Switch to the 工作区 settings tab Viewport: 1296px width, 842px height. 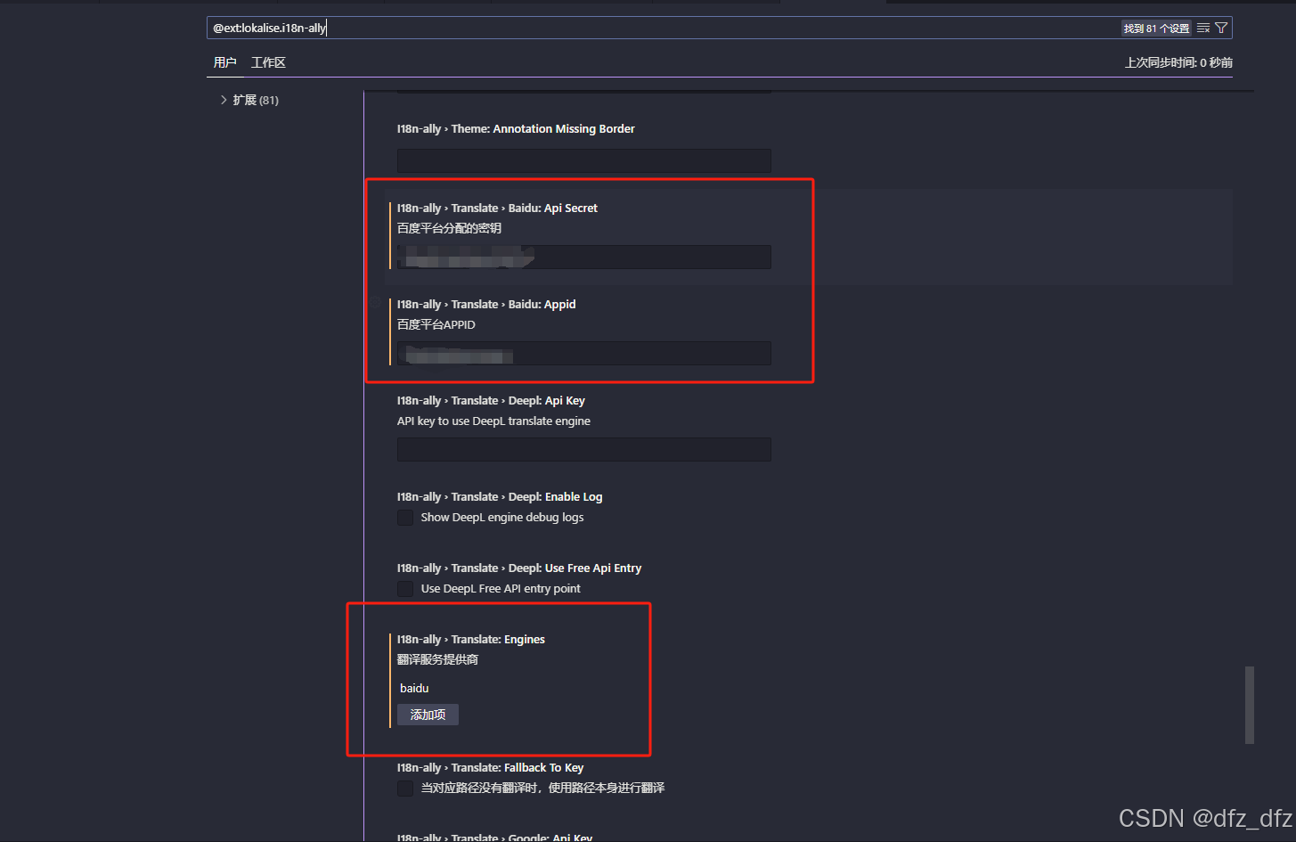(x=268, y=62)
